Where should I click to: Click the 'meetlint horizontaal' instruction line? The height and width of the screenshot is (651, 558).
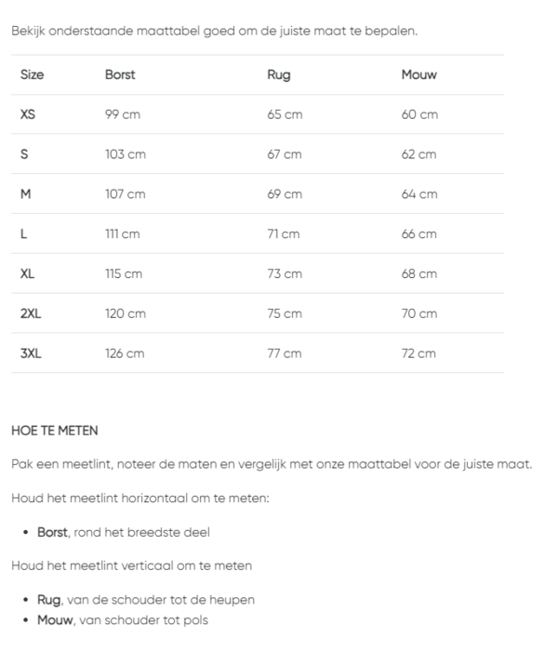coord(139,498)
